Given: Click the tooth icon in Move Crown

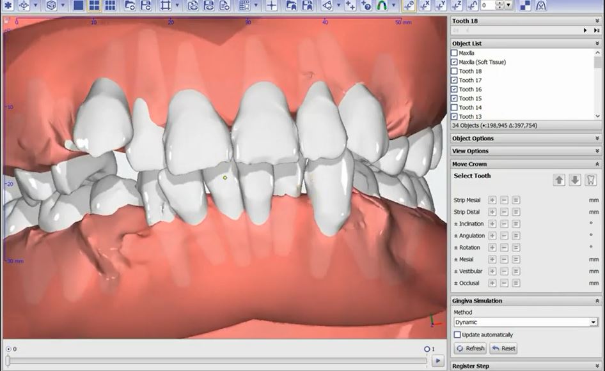Looking at the screenshot, I should pos(591,180).
